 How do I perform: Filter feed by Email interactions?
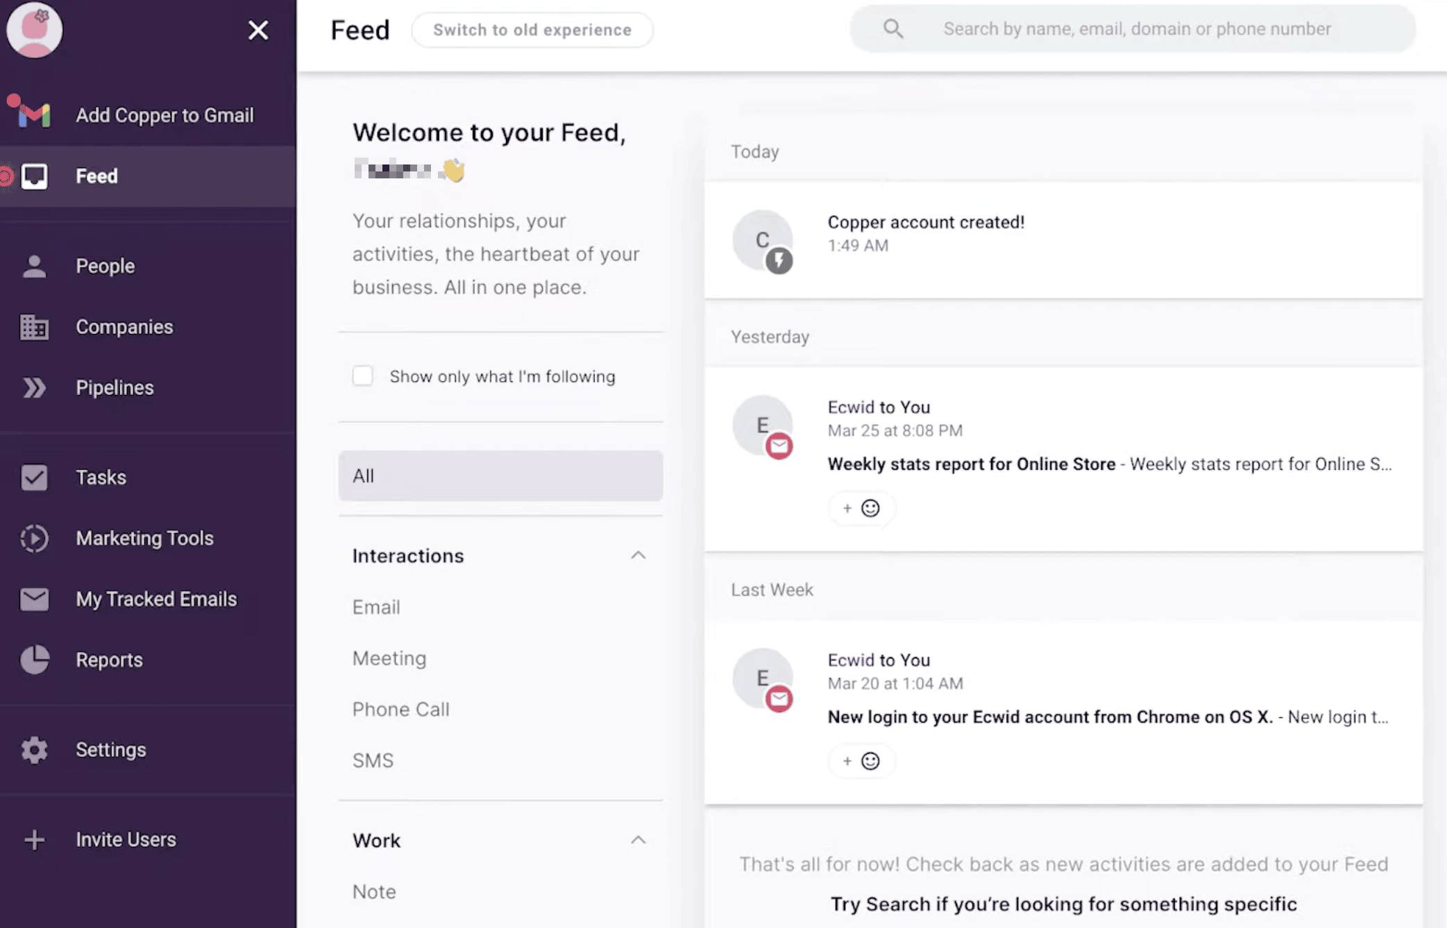[376, 607]
